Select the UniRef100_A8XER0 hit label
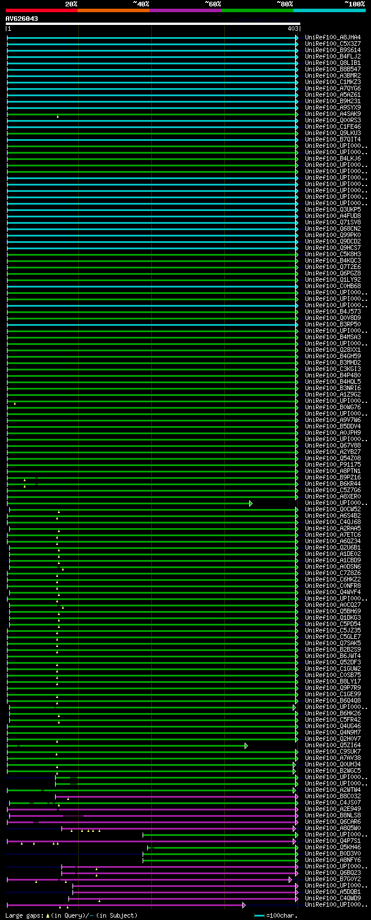371x920 pixels. coord(333,497)
